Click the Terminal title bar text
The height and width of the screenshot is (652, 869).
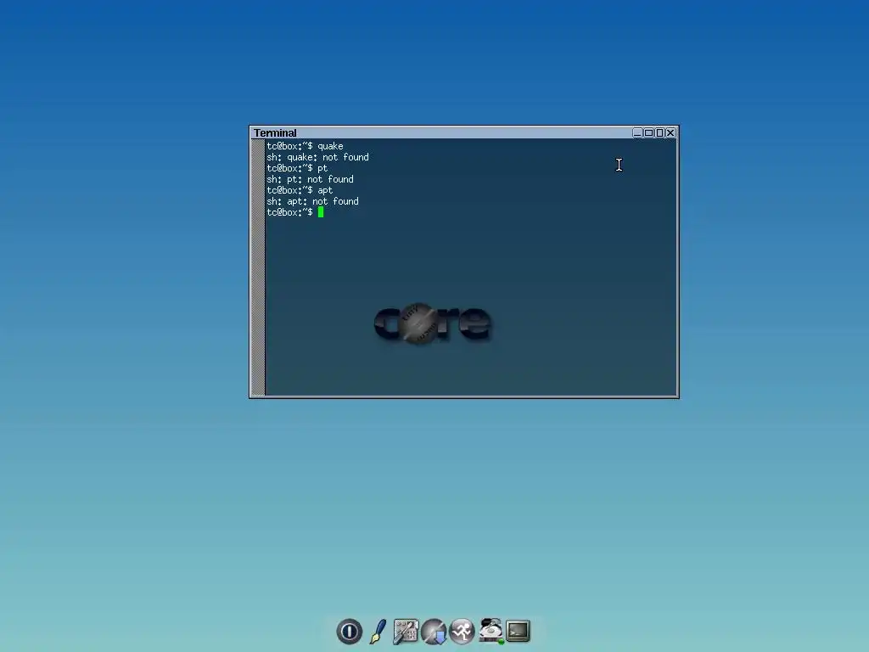[x=275, y=133]
